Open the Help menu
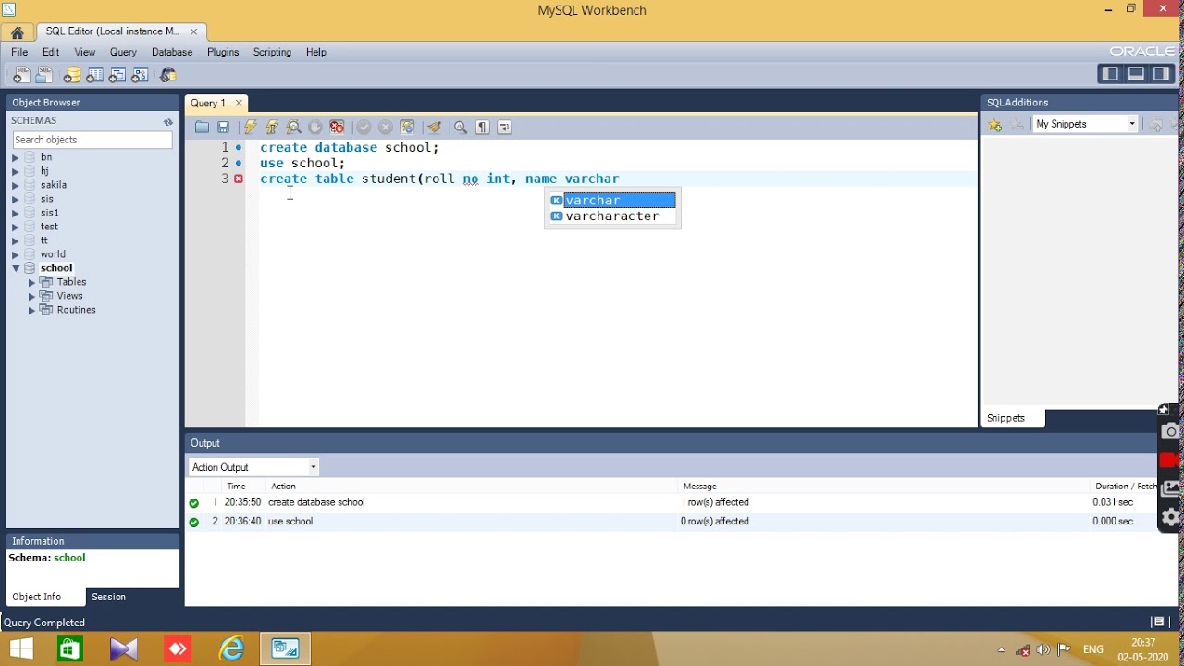Image resolution: width=1184 pixels, height=666 pixels. pos(316,53)
